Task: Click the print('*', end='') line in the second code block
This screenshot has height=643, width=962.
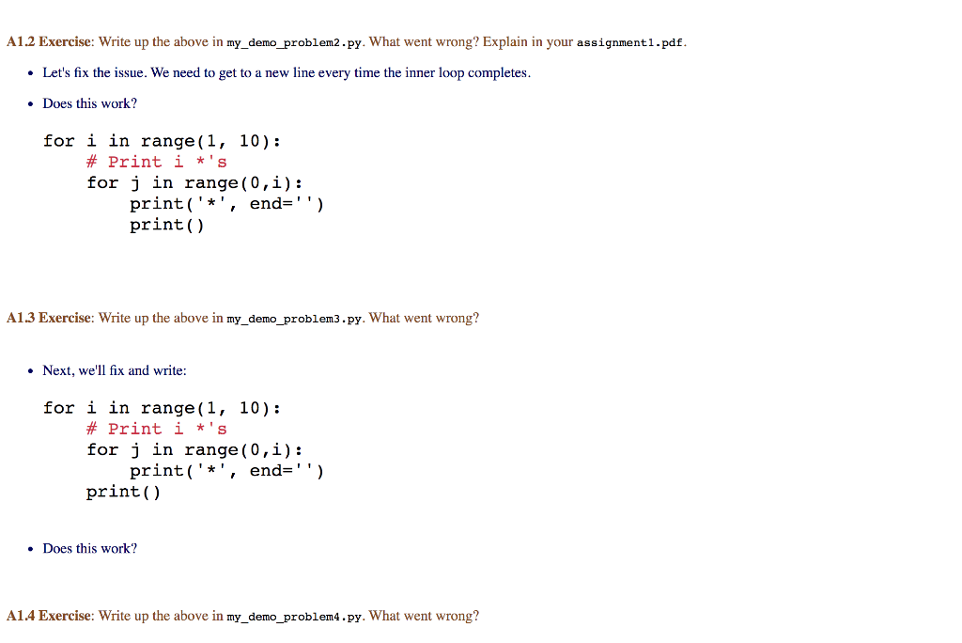Action: pos(226,471)
